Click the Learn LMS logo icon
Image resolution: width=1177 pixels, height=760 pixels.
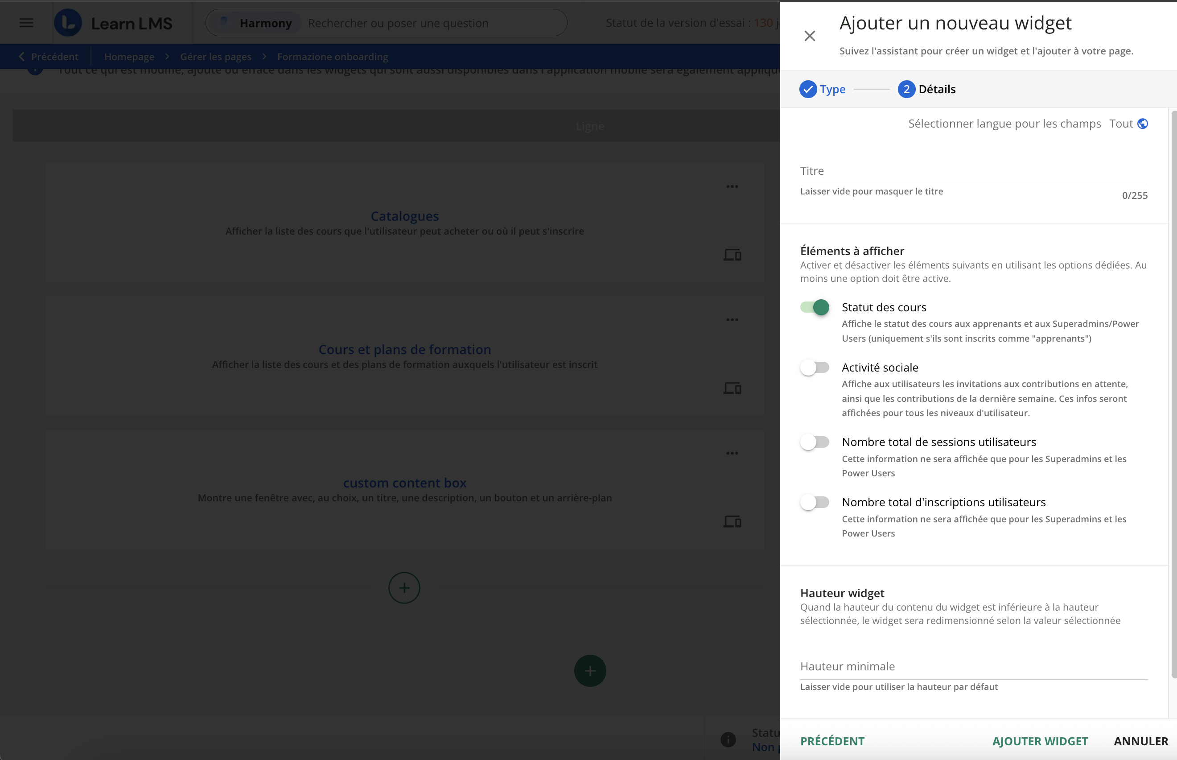[68, 23]
